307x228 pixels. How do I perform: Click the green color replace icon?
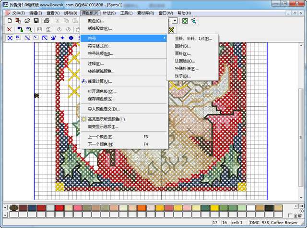pos(20,29)
